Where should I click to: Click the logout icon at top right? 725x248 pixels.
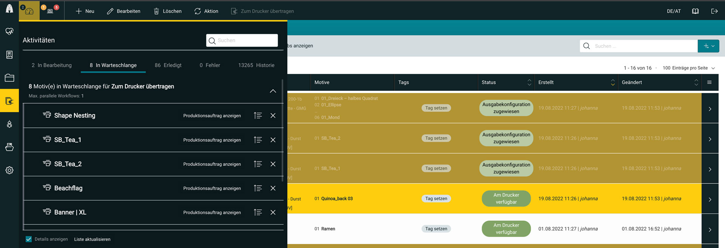pos(714,11)
